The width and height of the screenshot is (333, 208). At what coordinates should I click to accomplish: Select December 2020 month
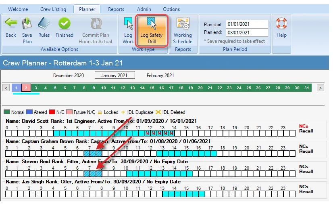pyautogui.click(x=69, y=76)
